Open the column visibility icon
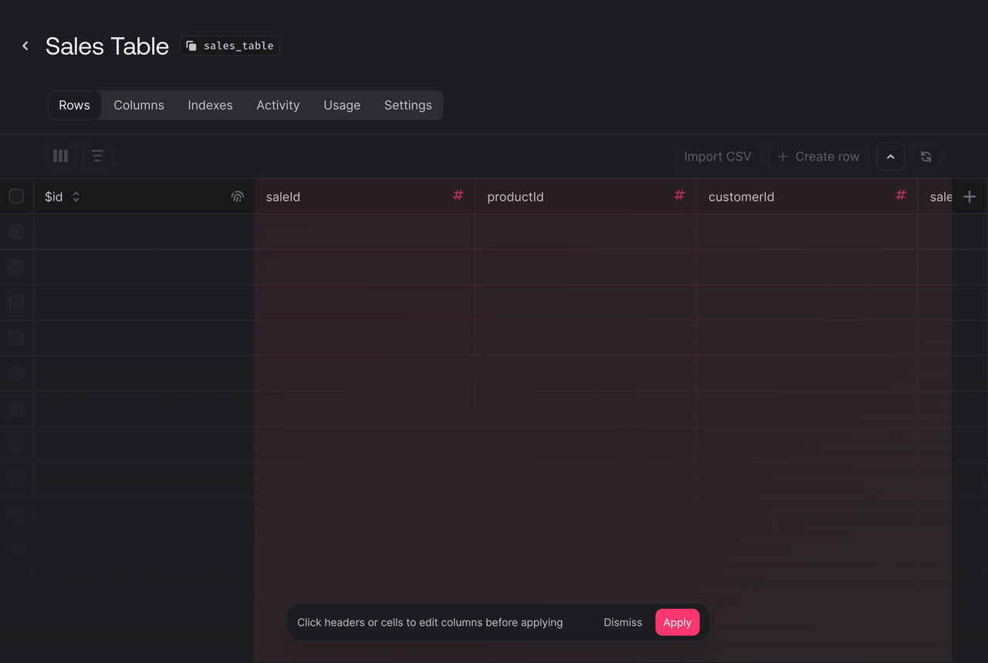 61,156
